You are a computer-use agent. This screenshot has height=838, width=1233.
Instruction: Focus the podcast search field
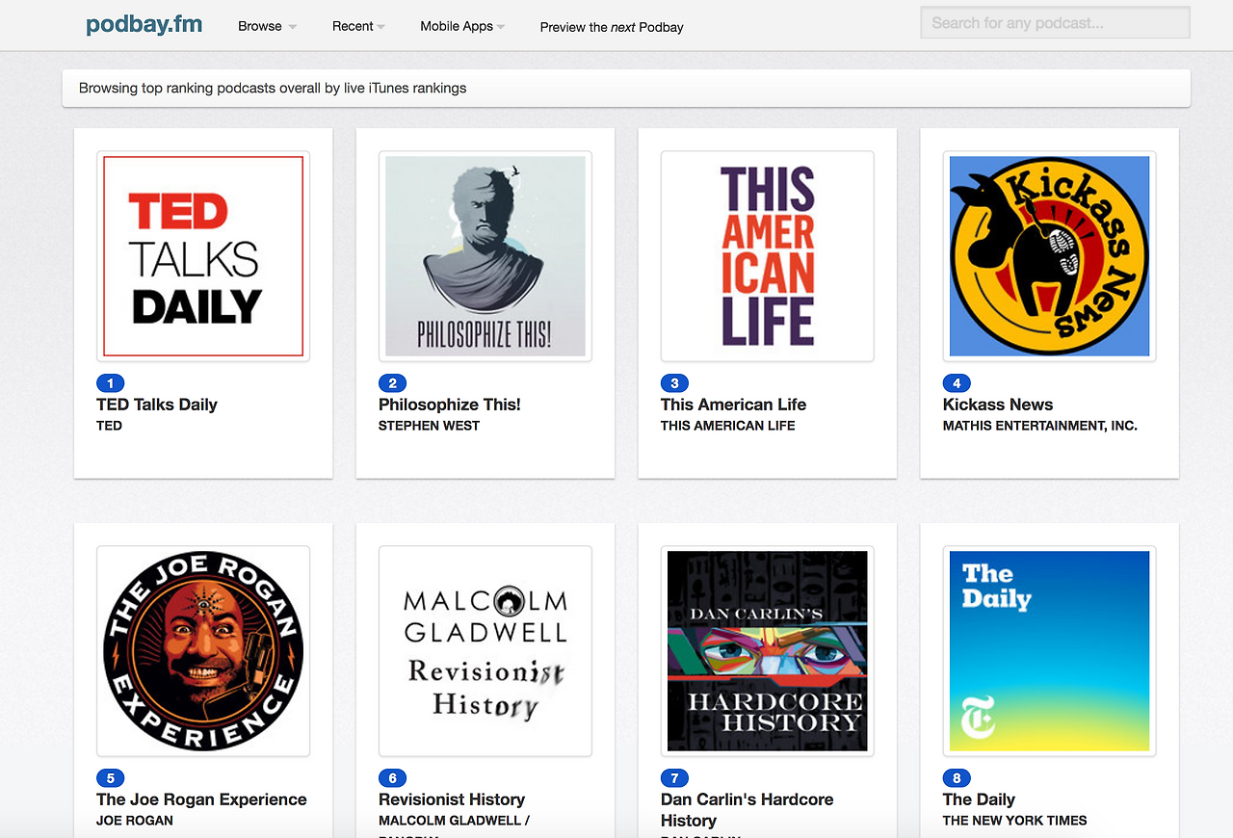pyautogui.click(x=1055, y=23)
